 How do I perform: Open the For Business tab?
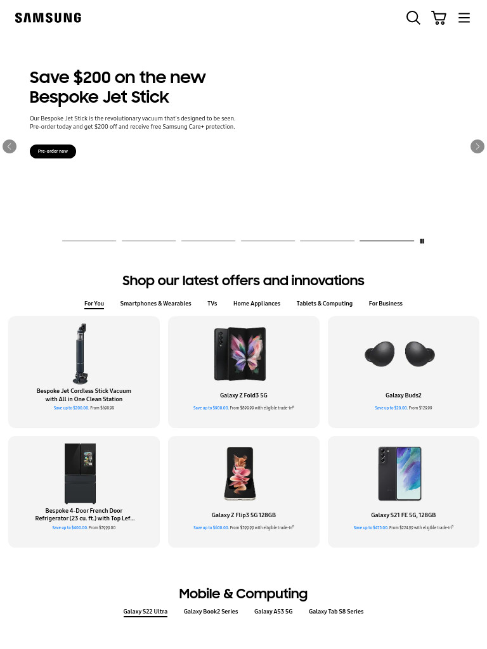386,304
